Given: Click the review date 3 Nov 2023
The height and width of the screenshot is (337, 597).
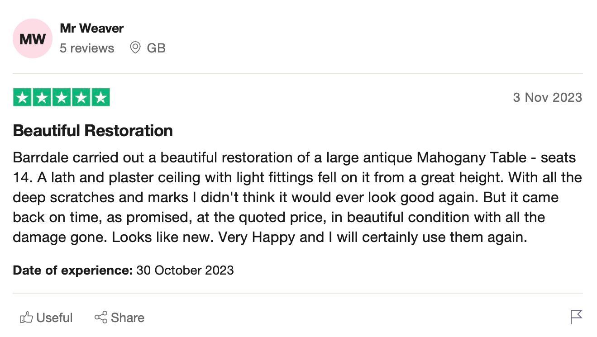Looking at the screenshot, I should pyautogui.click(x=547, y=97).
